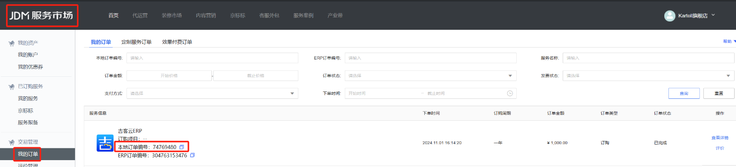The height and width of the screenshot is (167, 736).
Task: Open 查看详情 for the 吉客云ERP order
Action: coord(720,138)
